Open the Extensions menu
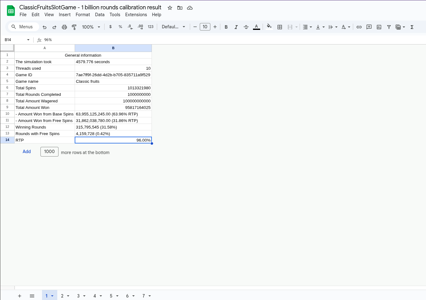Screen dimensions: 426x300 click(x=136, y=15)
